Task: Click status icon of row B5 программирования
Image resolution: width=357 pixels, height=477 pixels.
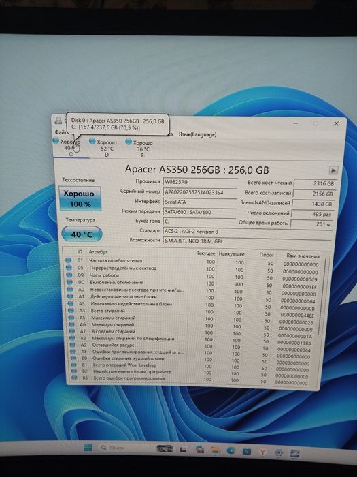Action: coord(73,378)
